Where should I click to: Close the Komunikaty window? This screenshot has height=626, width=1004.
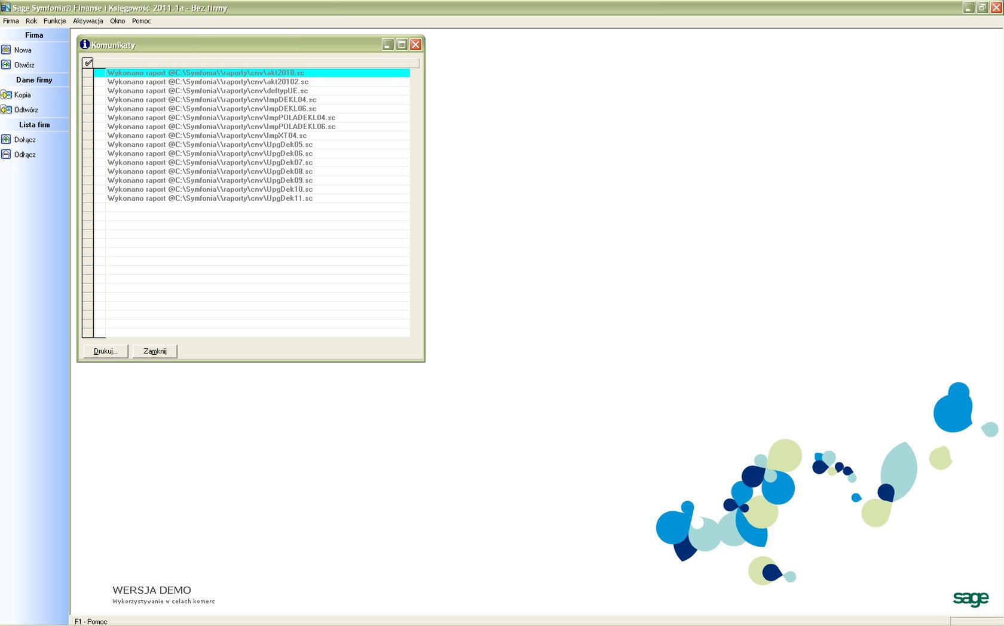coord(415,45)
